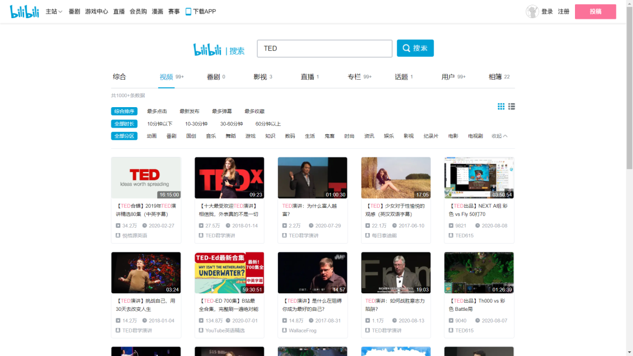
Task: Open 游戏中心 in top navigation
Action: coord(97,12)
